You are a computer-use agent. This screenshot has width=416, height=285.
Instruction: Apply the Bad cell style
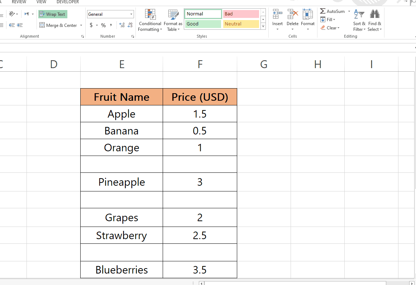pos(241,14)
